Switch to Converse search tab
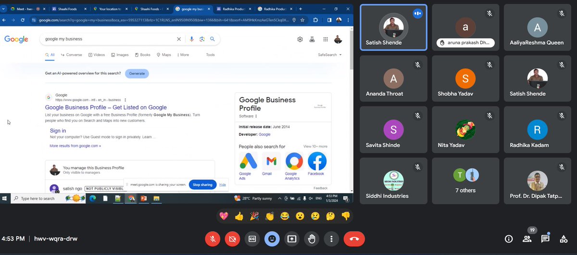 pos(72,55)
